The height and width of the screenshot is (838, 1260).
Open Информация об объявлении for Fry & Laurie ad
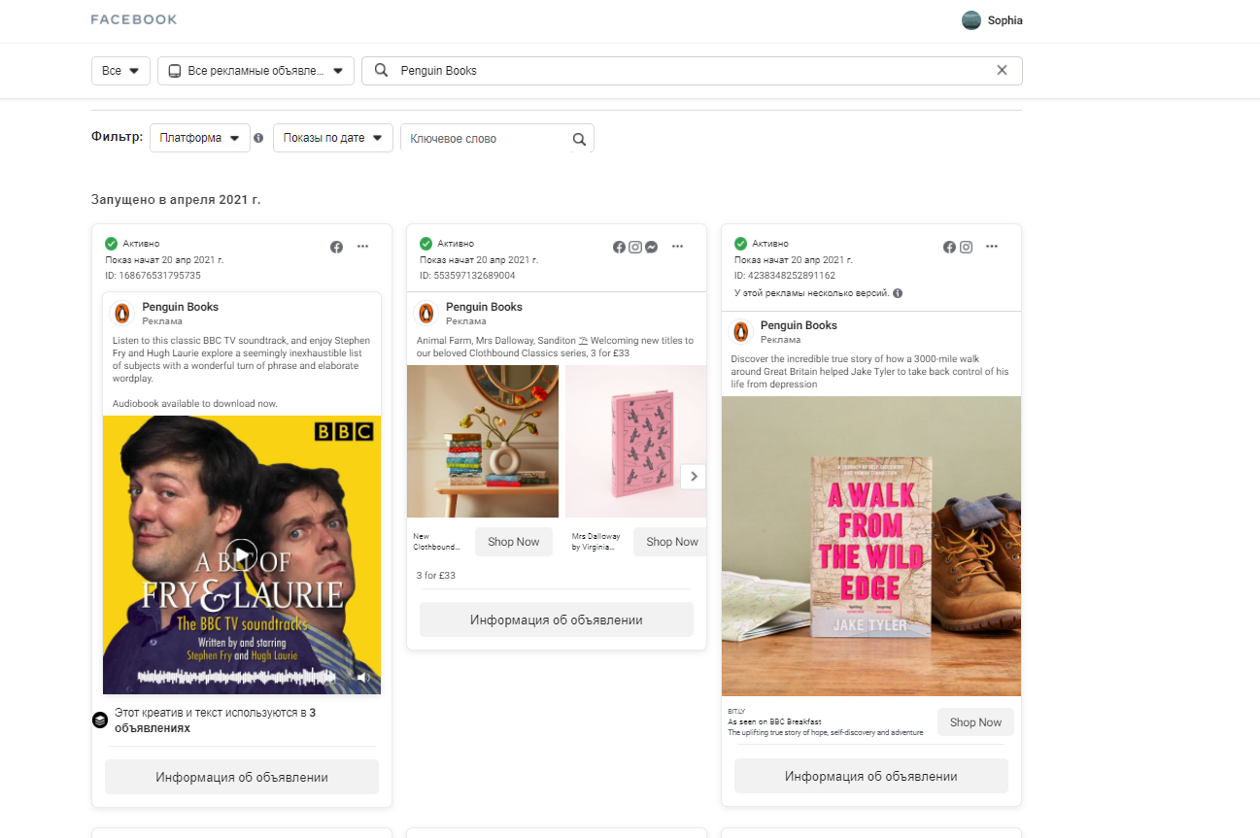pyautogui.click(x=242, y=777)
